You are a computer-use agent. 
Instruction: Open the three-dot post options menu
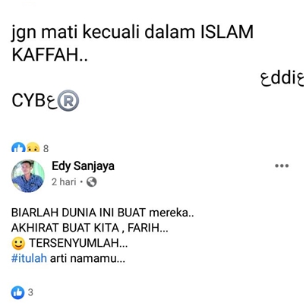pyautogui.click(x=282, y=166)
